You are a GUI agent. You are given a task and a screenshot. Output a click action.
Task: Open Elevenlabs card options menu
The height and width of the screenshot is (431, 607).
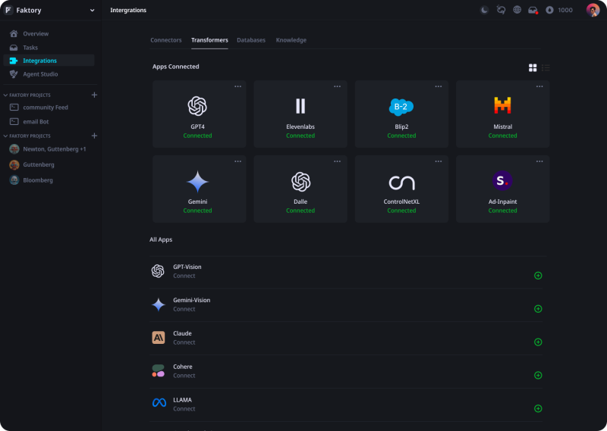click(337, 86)
